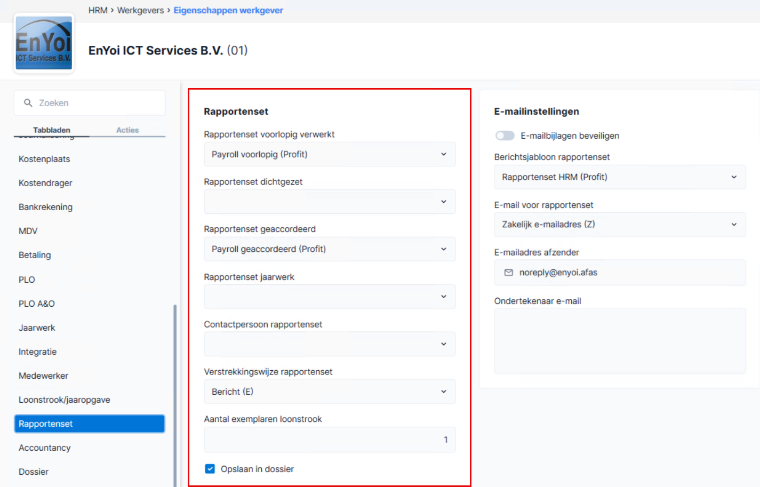This screenshot has width=760, height=487.
Task: Click the Aantal exemplaren loonstrook field
Action: tap(330, 440)
